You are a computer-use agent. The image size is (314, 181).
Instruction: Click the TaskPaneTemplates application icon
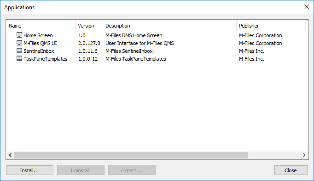pyautogui.click(x=19, y=58)
